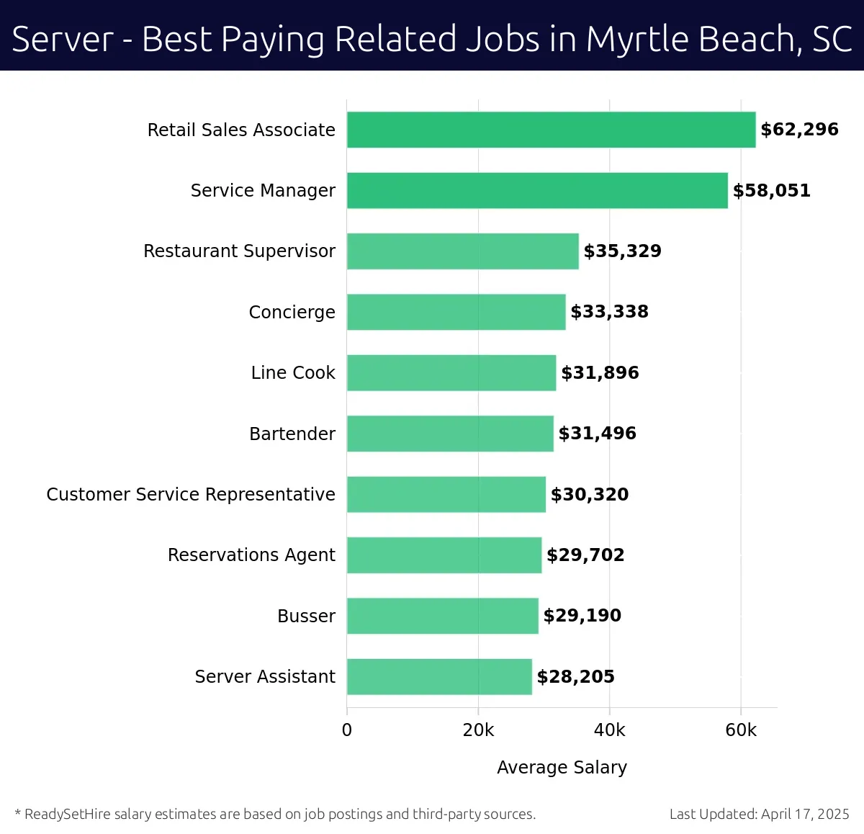Click the Customer Service Representative label
This screenshot has width=864, height=834.
pos(191,495)
